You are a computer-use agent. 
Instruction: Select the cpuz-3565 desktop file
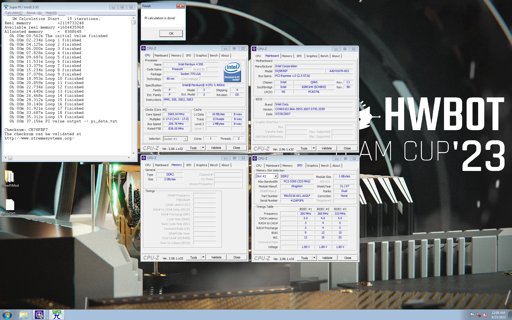tap(10, 207)
